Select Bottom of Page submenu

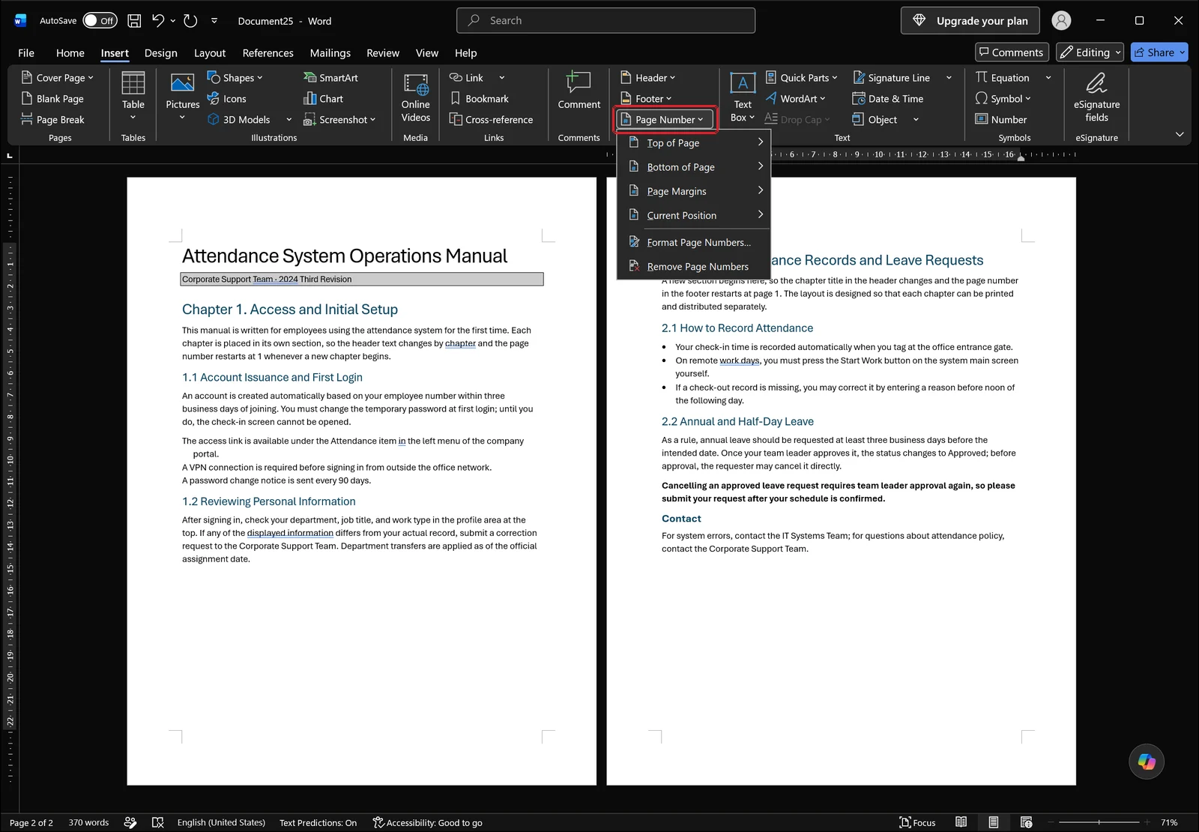pyautogui.click(x=694, y=166)
